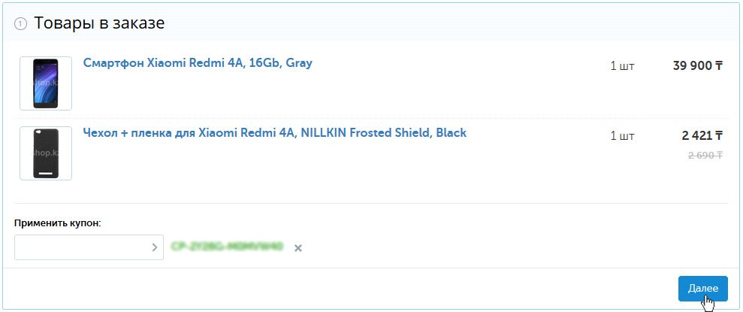This screenshot has width=743, height=312.
Task: Click the crossed-out 2 690 old price
Action: coord(701,155)
